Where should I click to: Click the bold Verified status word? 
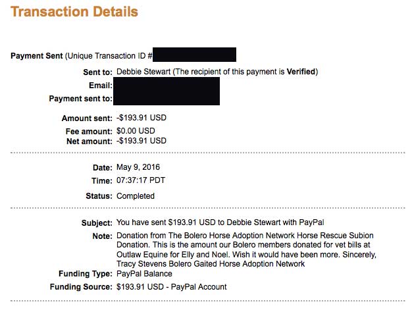point(301,72)
